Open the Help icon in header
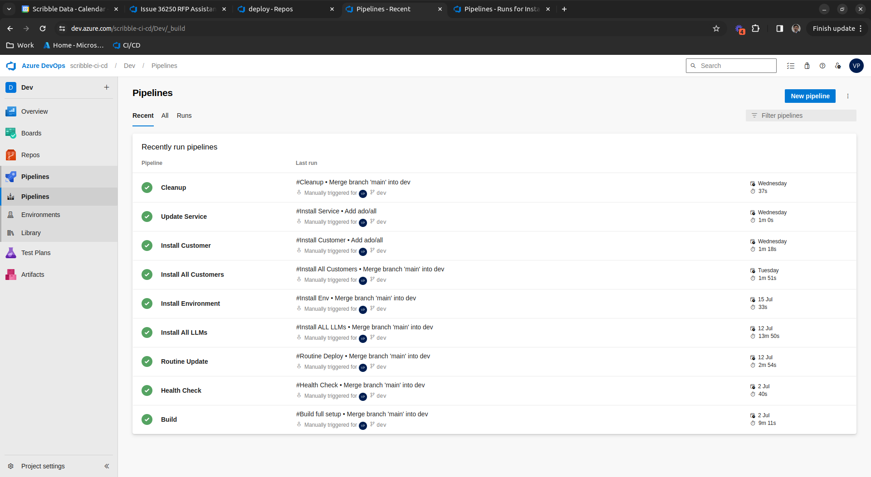This screenshot has height=477, width=871. (x=822, y=66)
